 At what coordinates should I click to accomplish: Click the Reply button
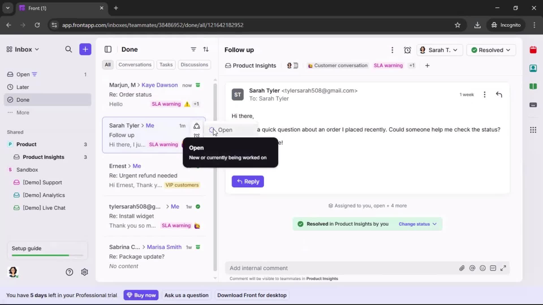pyautogui.click(x=248, y=182)
